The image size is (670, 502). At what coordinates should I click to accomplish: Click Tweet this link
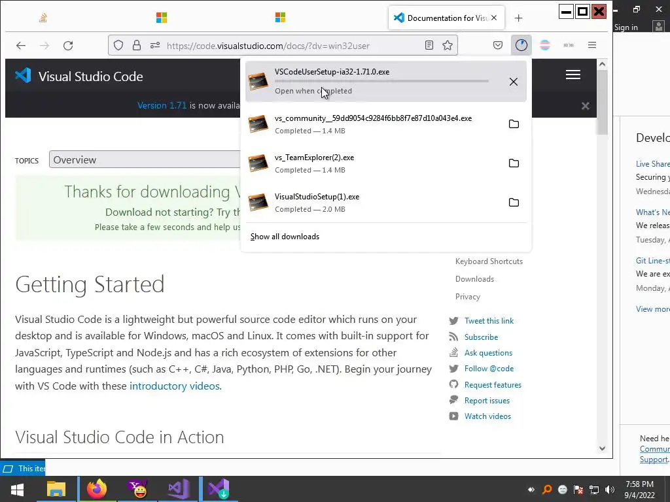(x=489, y=321)
